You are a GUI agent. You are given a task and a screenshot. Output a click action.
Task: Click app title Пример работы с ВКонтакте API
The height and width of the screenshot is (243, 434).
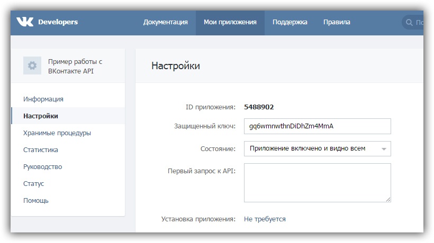(75, 66)
